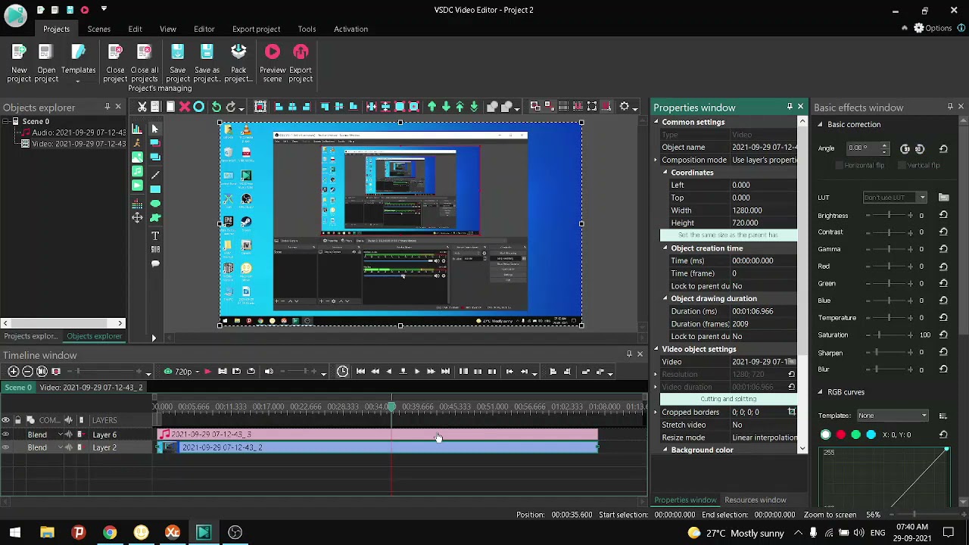Open the Scenes menu tab
The height and width of the screenshot is (545, 969).
[x=98, y=29]
